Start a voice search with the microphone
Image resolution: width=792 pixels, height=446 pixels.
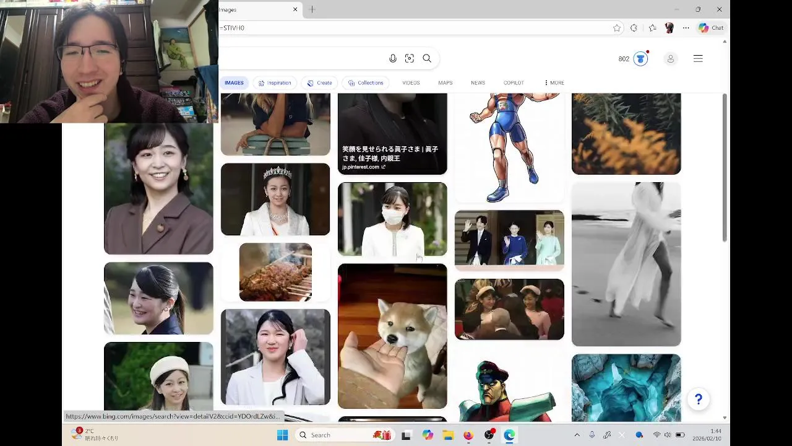pos(392,58)
